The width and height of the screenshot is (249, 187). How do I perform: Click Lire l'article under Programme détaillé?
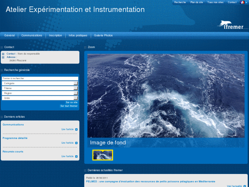[x=67, y=143]
